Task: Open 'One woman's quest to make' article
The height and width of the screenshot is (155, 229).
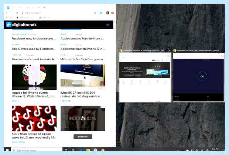Action: [x=34, y=59]
